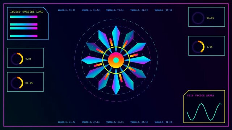Click the empty ring gauge beside top-right 86.6%
This screenshot has height=130, width=232.
click(x=198, y=18)
